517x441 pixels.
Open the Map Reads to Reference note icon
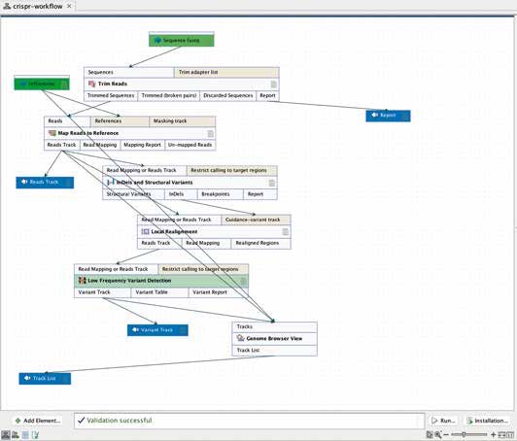pos(210,134)
